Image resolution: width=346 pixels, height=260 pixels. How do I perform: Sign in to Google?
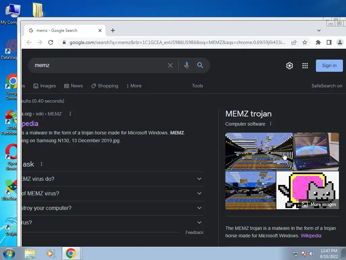[329, 65]
